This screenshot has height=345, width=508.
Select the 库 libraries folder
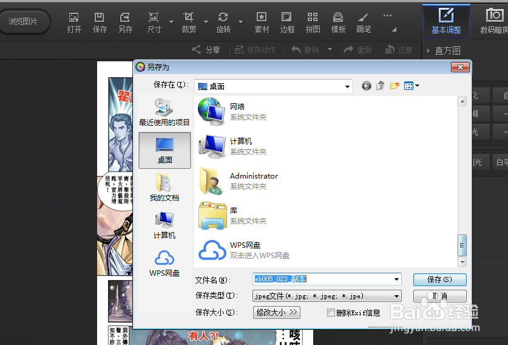pos(232,216)
